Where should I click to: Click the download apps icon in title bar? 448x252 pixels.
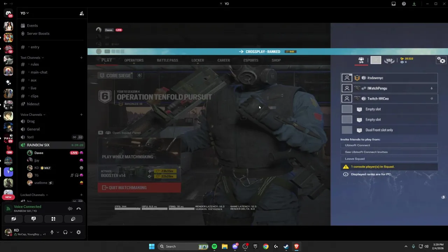tap(414, 4)
